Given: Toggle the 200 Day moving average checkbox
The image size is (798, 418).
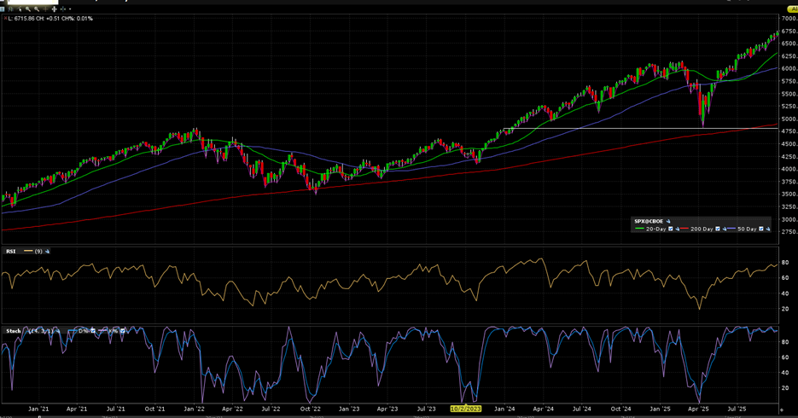Looking at the screenshot, I should click(718, 229).
